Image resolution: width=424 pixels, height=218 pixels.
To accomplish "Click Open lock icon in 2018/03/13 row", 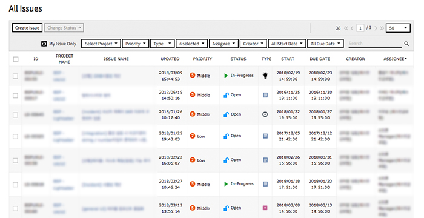I will [x=226, y=208].
